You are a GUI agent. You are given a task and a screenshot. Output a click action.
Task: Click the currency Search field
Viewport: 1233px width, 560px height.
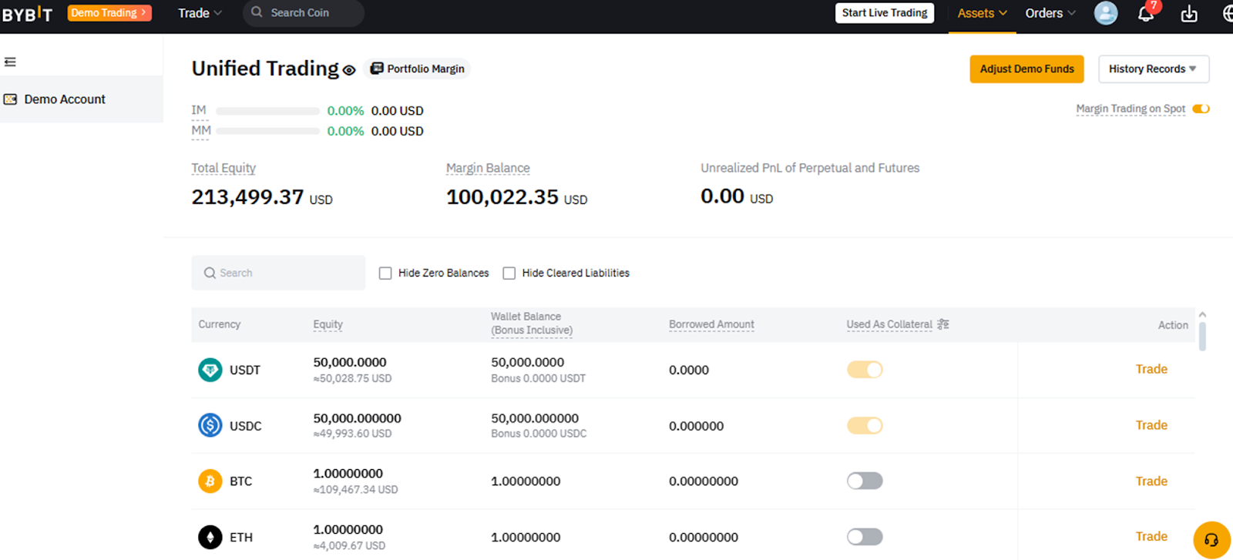(278, 273)
